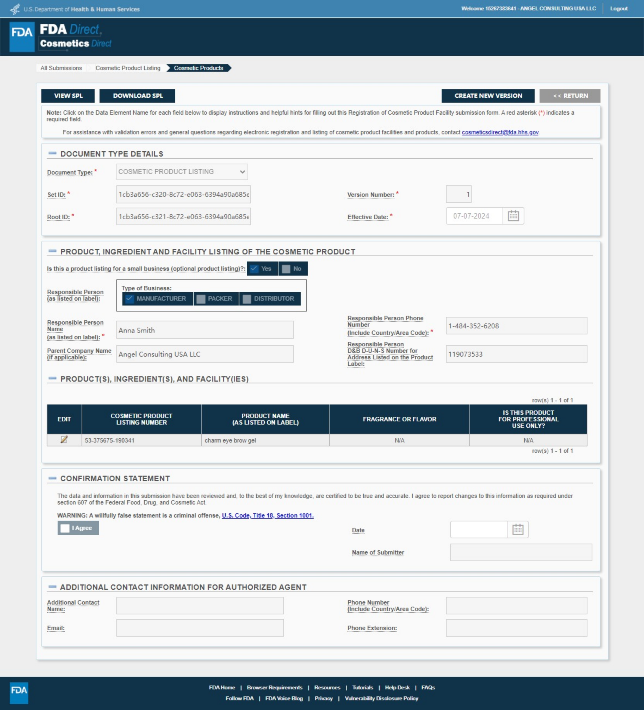This screenshot has width=644, height=710.
Task: Select No for small business listing
Action: tap(286, 269)
